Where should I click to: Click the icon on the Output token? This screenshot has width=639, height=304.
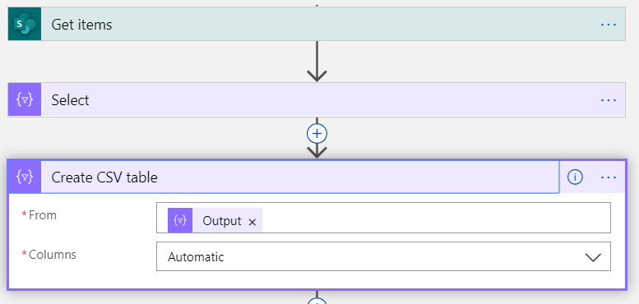tap(180, 220)
